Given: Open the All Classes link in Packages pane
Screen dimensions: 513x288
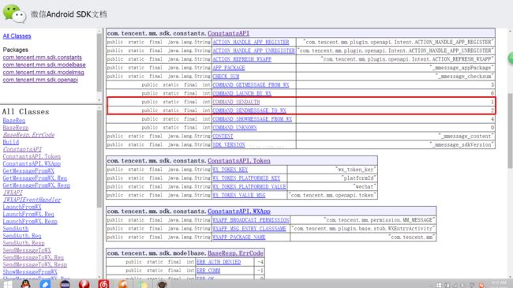Looking at the screenshot, I should pos(17,36).
